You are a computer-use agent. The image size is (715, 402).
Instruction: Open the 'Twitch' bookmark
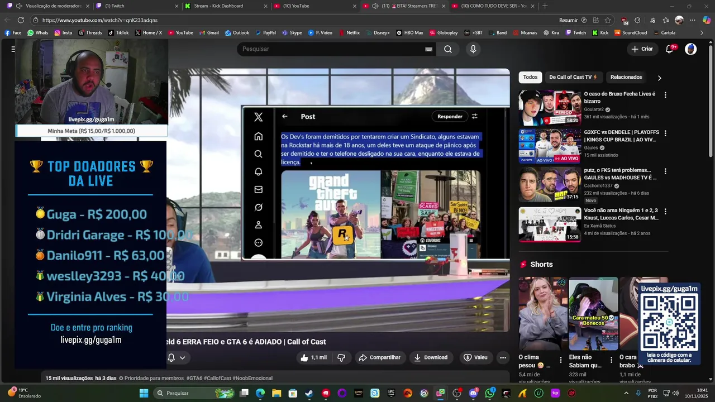pos(576,33)
